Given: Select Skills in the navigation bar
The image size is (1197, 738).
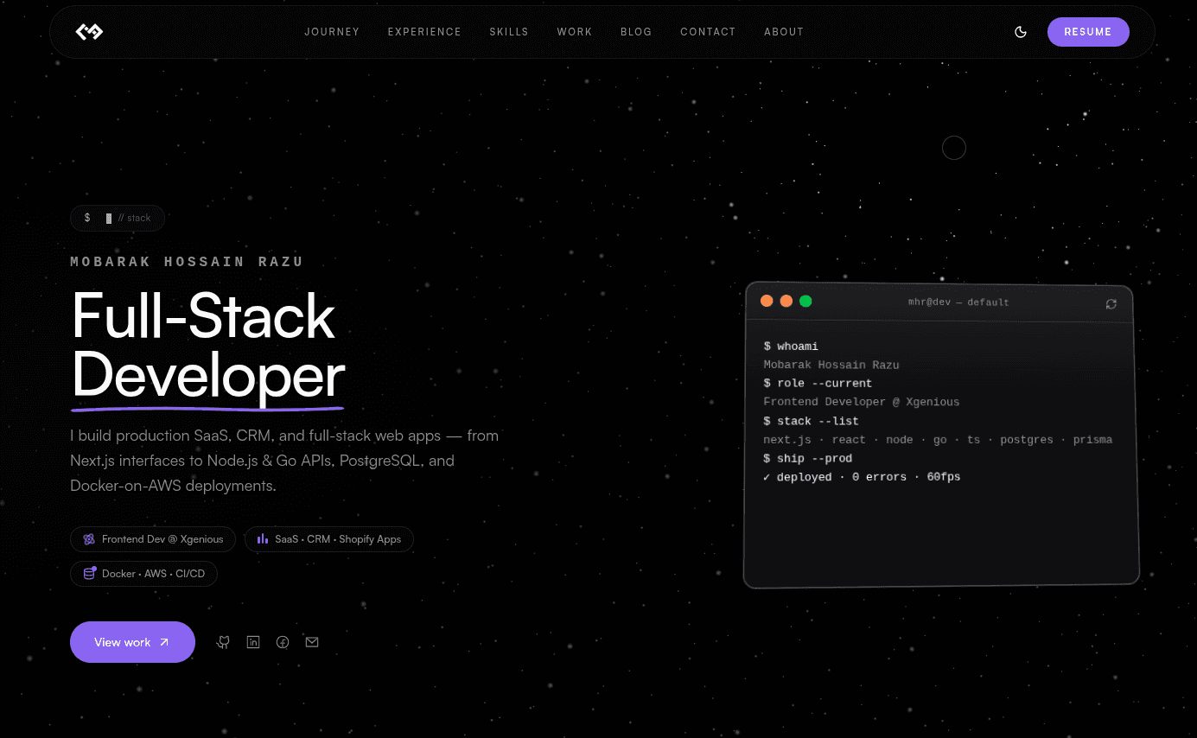Looking at the screenshot, I should click(509, 32).
